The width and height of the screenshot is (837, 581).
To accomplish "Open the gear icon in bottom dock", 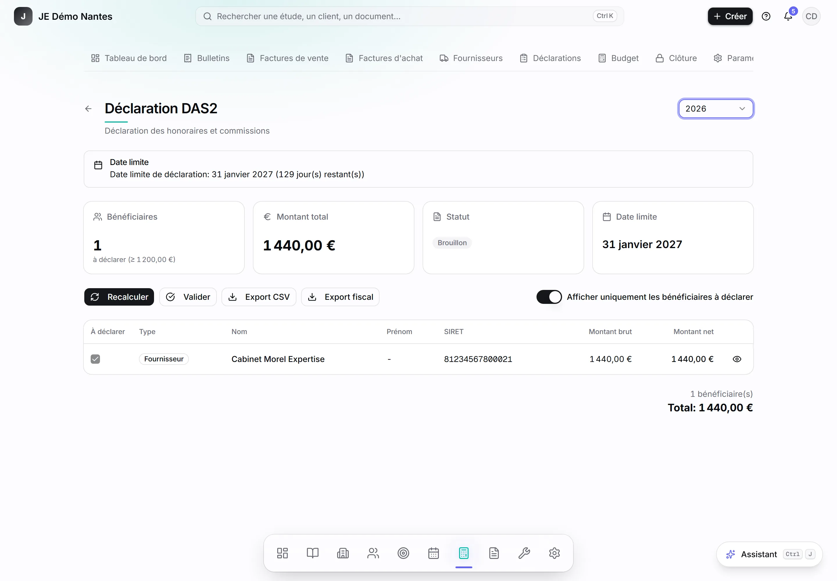I will pos(554,553).
